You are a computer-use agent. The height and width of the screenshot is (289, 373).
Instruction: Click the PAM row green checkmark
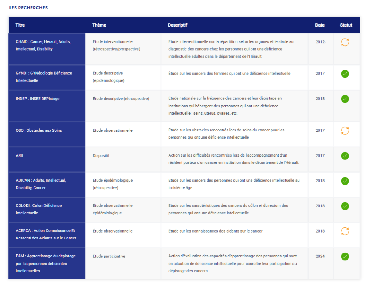coord(345,256)
